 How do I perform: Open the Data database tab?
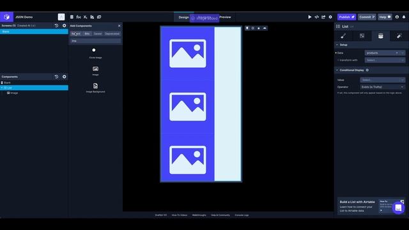[x=381, y=36]
